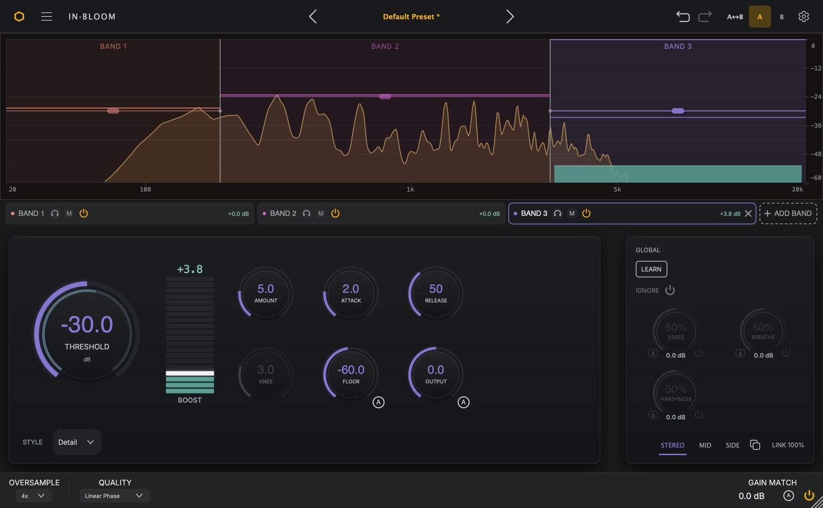Screen dimensions: 823x508
Task: Click the Floor knob
Action: tap(351, 374)
